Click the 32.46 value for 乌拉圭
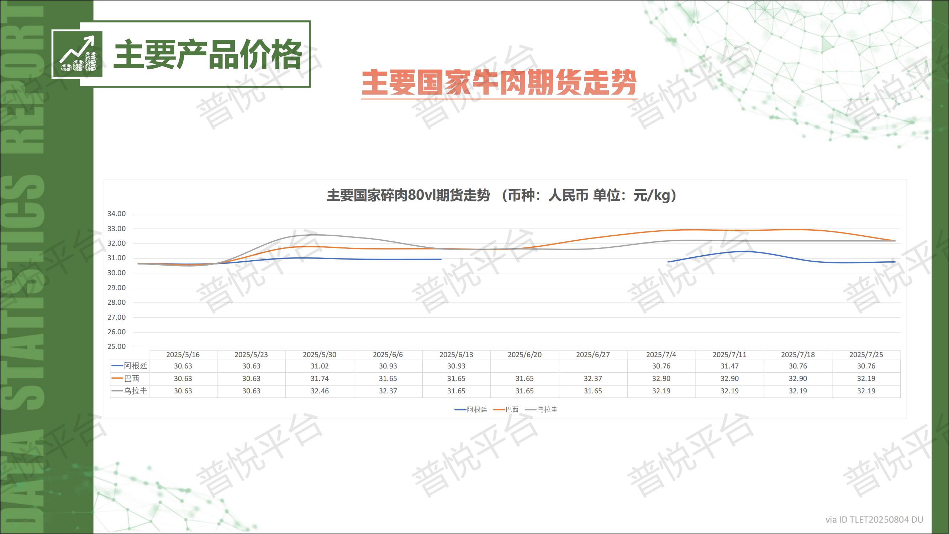Viewport: 949px width, 534px height. (x=320, y=391)
